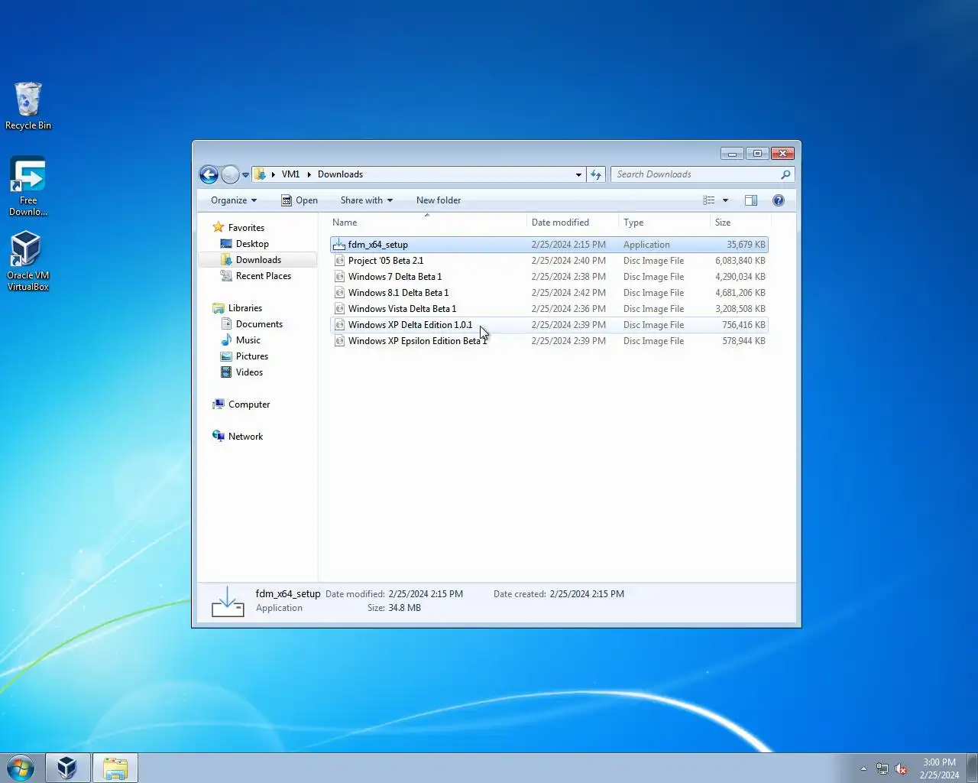Sort by the Name column header
The image size is (978, 783).
click(x=428, y=223)
